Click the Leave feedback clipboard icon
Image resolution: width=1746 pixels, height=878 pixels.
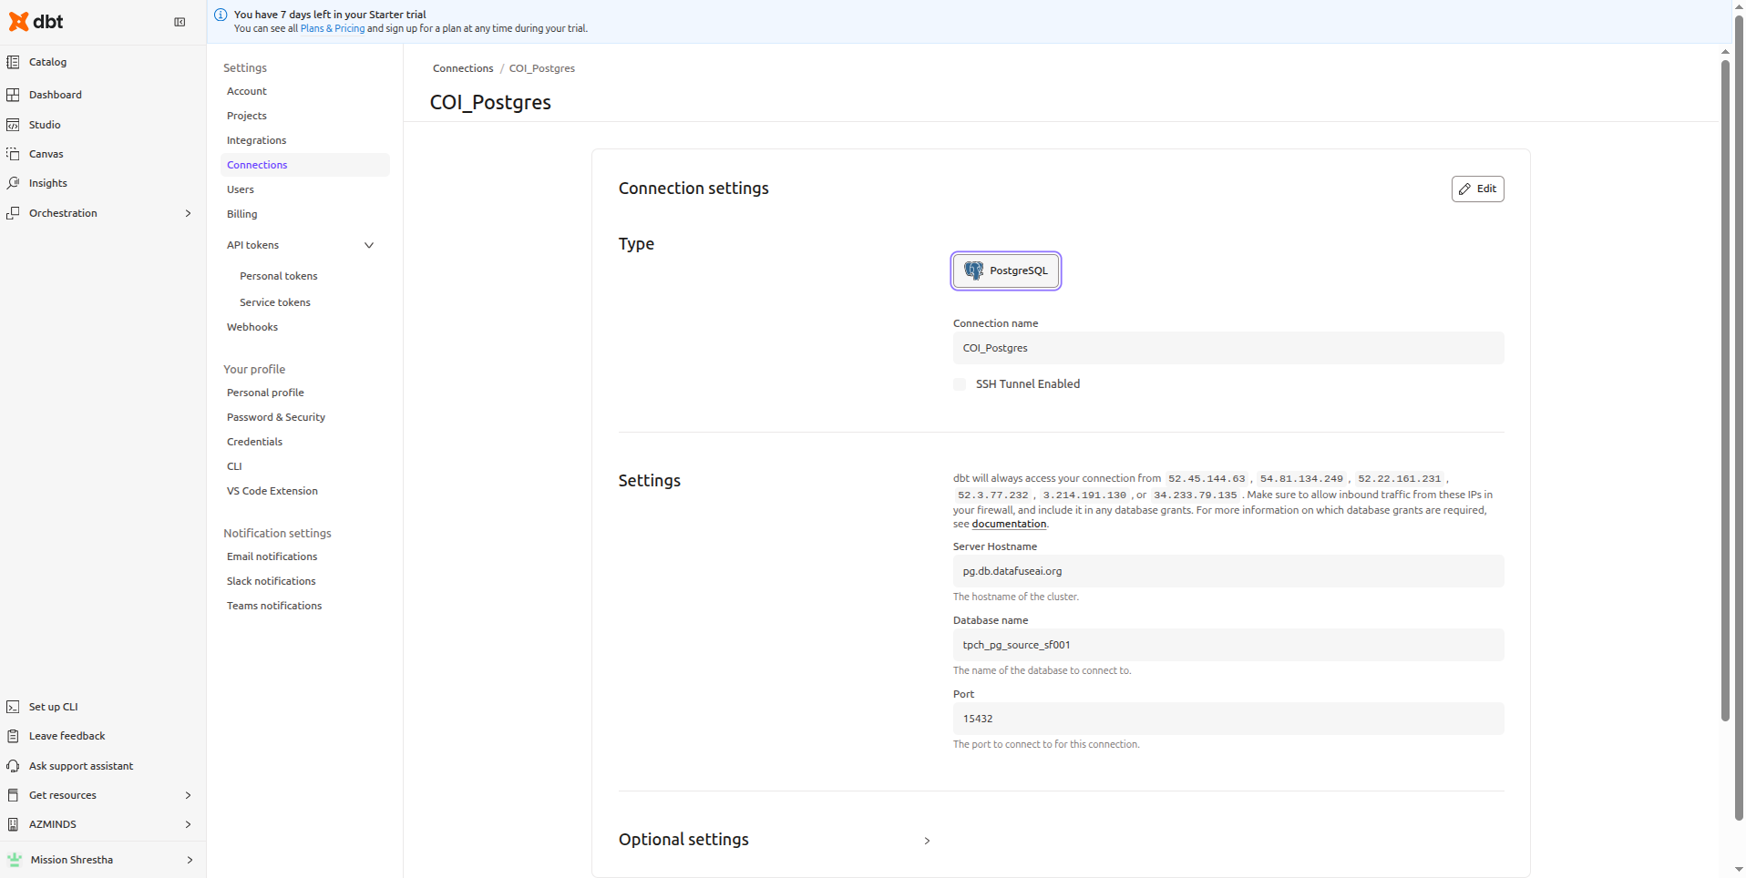click(13, 736)
